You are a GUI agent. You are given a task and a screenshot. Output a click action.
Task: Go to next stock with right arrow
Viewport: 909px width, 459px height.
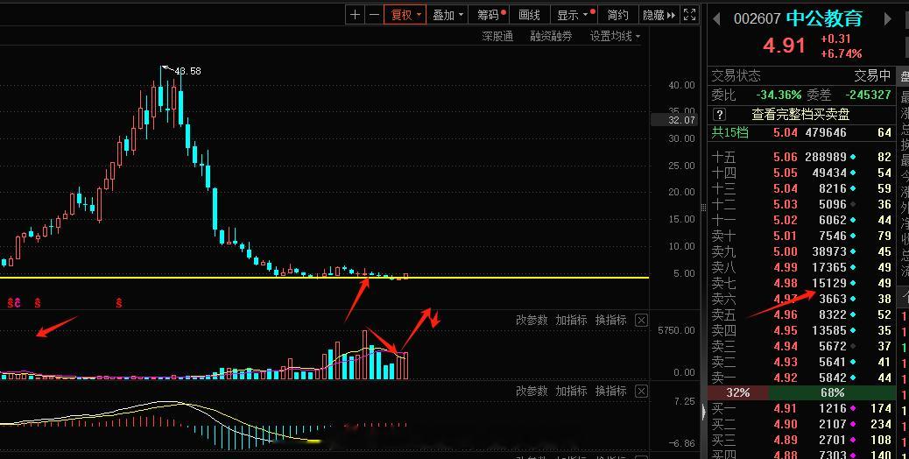(887, 19)
